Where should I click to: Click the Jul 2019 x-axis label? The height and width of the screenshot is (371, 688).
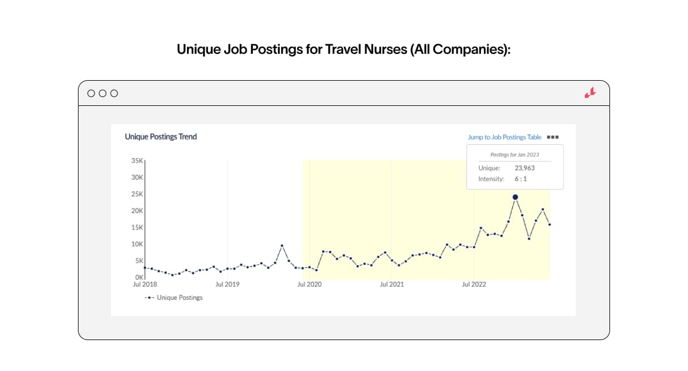pyautogui.click(x=227, y=284)
